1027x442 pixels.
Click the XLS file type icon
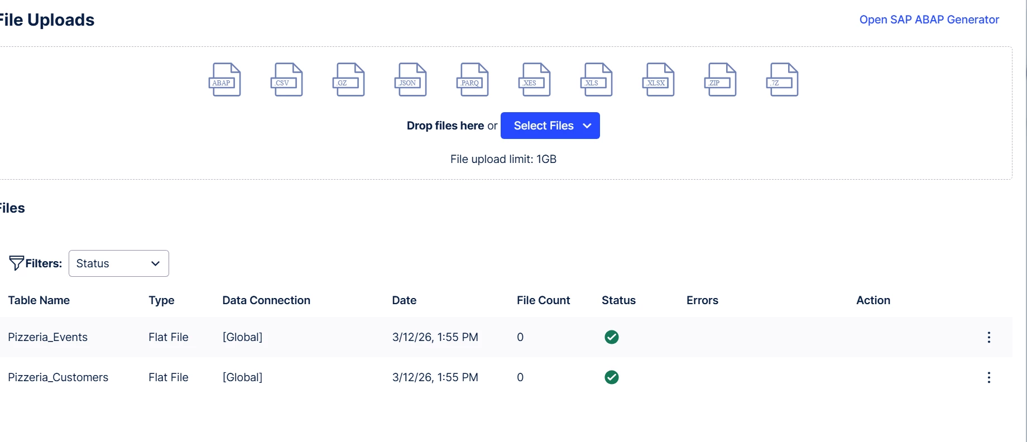(596, 80)
